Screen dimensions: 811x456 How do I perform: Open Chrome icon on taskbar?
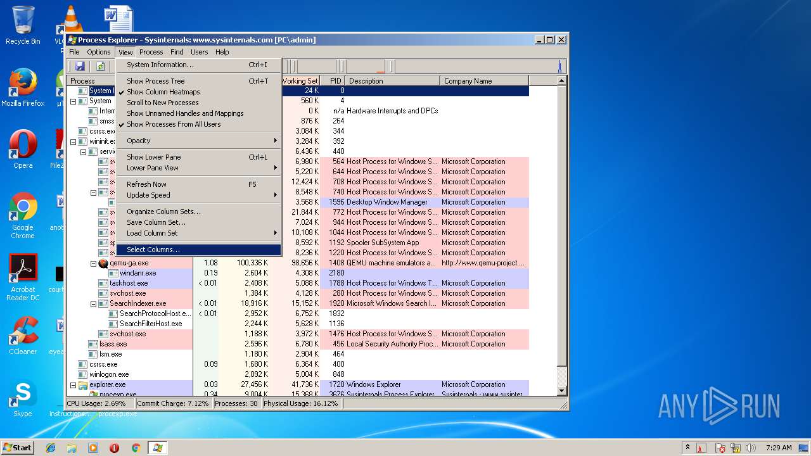136,448
